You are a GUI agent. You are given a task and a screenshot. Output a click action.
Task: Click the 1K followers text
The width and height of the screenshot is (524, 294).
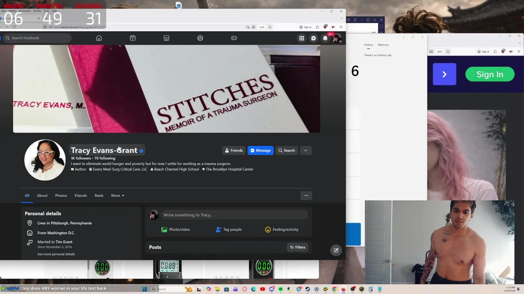81,158
